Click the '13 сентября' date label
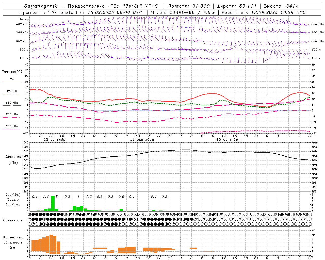The height and width of the screenshot is (260, 325). [56, 140]
